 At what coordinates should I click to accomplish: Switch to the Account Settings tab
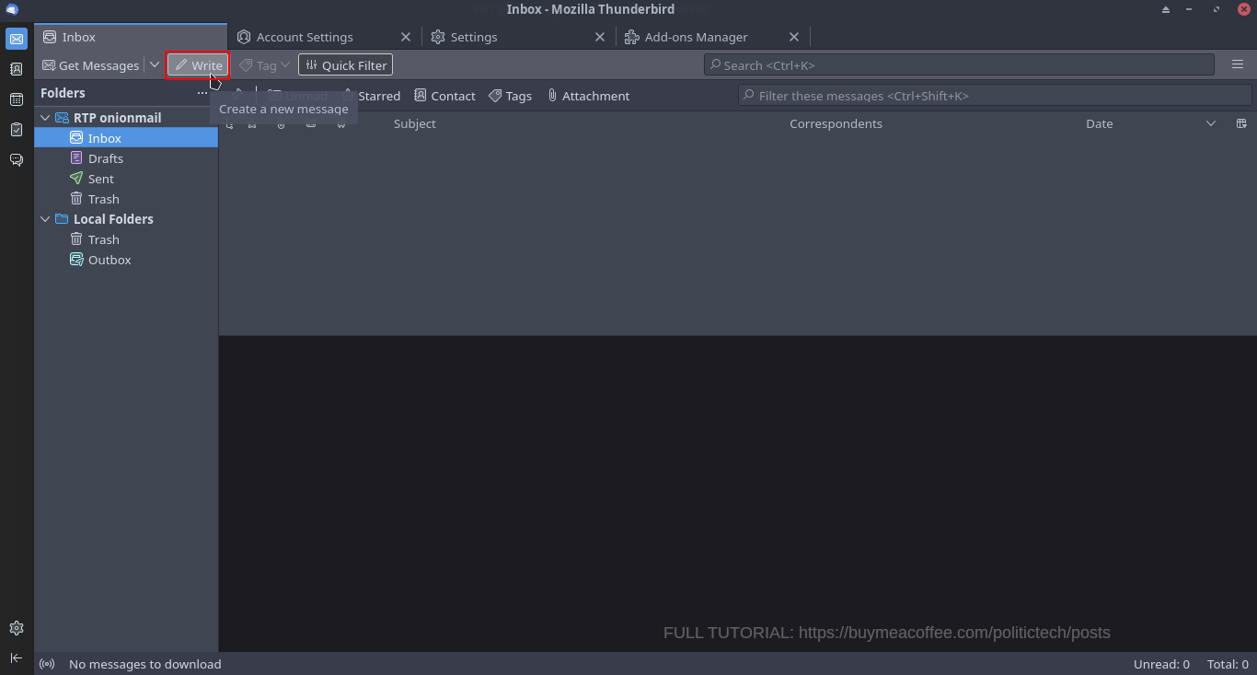pos(324,37)
